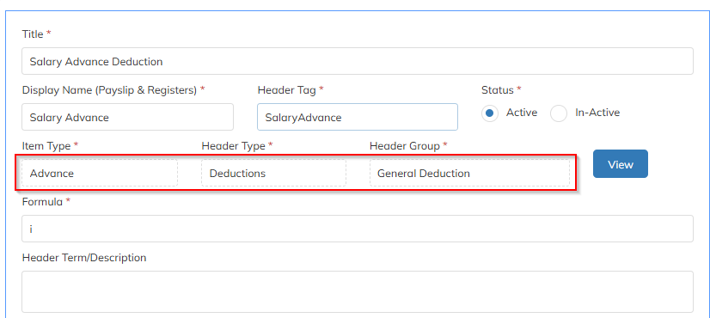Select the Active status radio button
710x318 pixels.
click(x=490, y=113)
